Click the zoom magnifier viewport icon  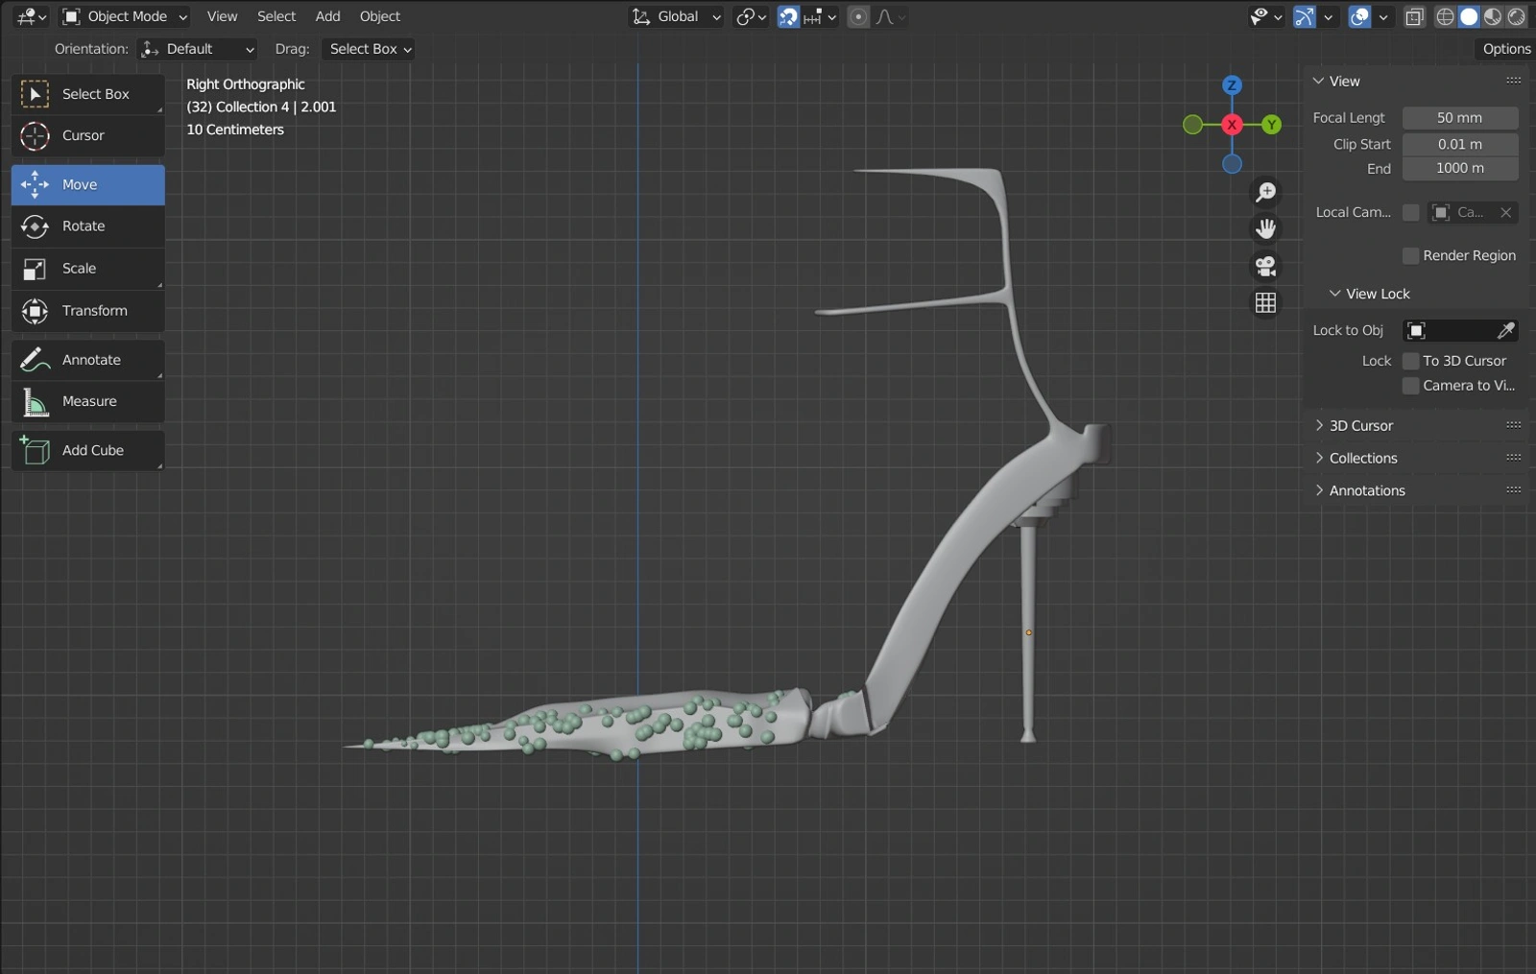click(1265, 192)
